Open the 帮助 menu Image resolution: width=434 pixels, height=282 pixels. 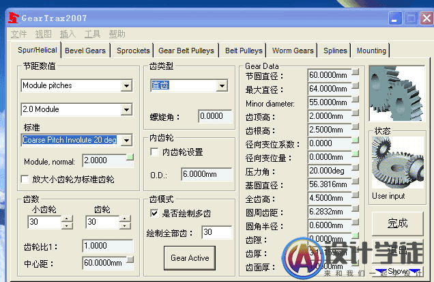click(x=117, y=34)
